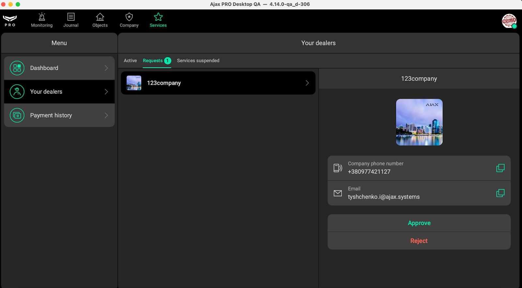Click the Reseller profile avatar
Viewport: 522px width, 288px height.
(x=509, y=21)
